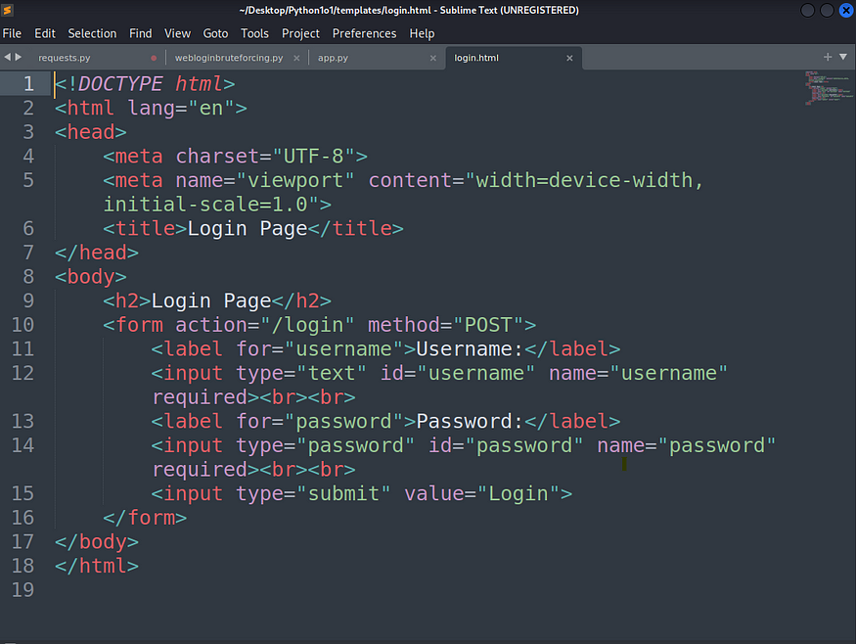Switch to the webloginbruteforcing.py tab
Screen dimensions: 856x644
[x=230, y=58]
